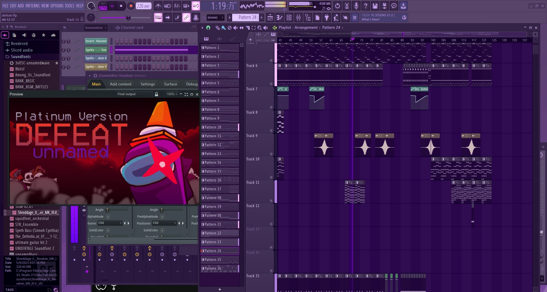Screen dimensions: 547x292
Task: Toggle the metronome icon in the top toolbar
Action: [x=158, y=6]
